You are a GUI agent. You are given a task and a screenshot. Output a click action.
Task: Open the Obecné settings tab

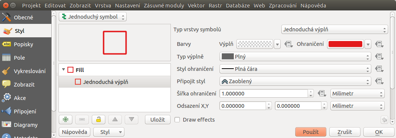(25, 18)
